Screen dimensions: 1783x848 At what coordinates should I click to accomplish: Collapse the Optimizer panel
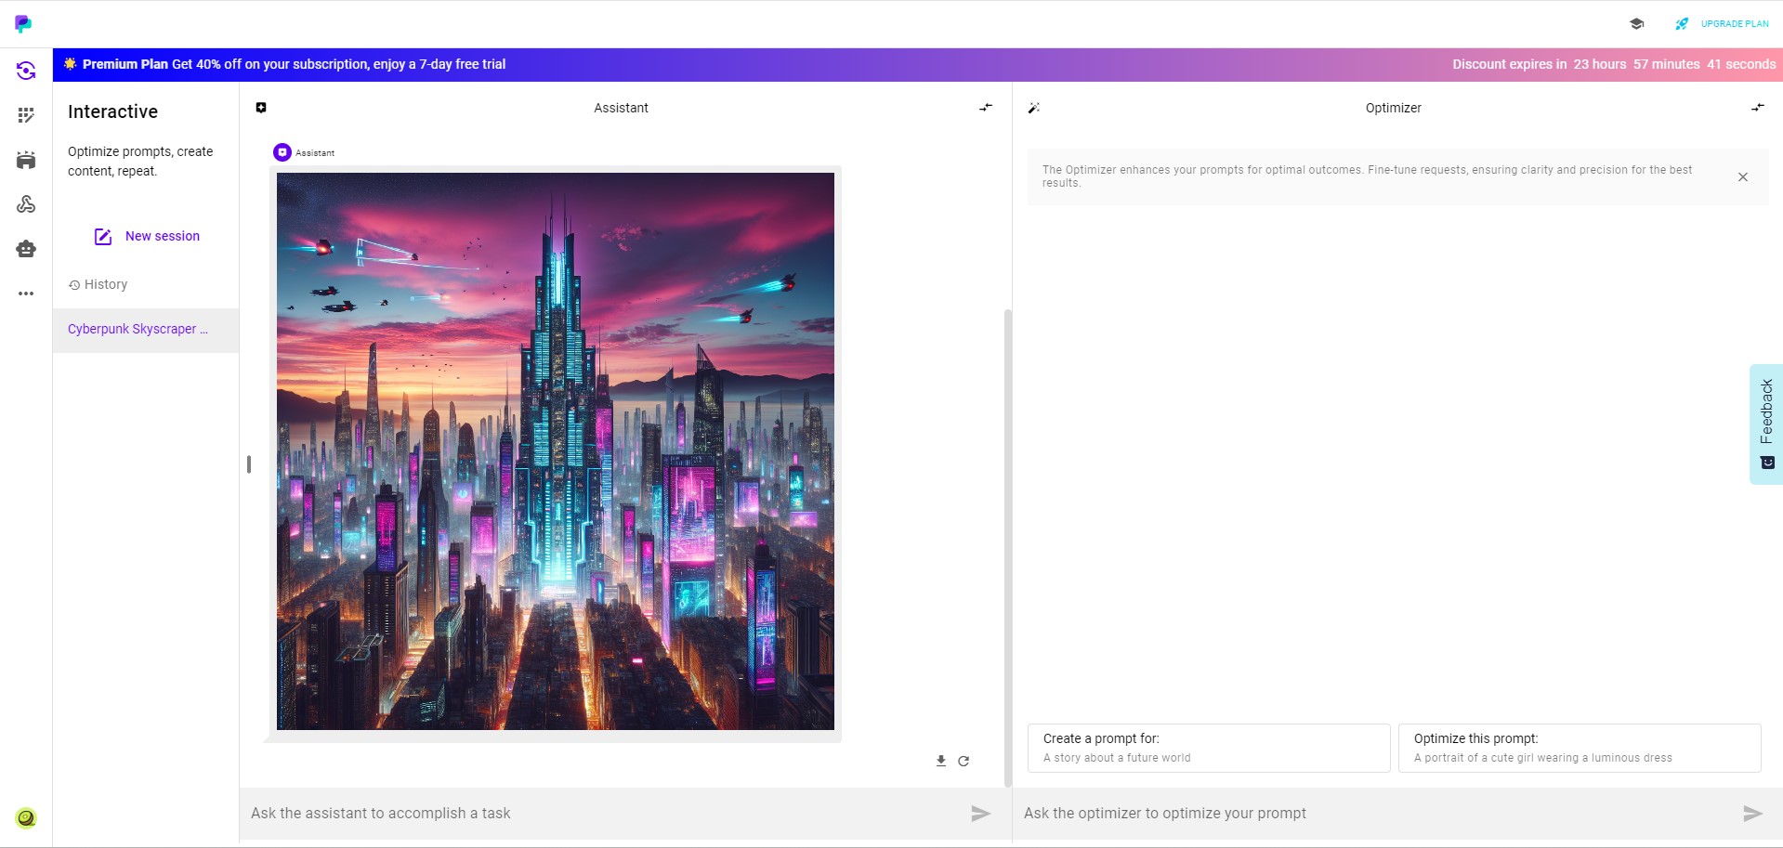tap(1758, 108)
